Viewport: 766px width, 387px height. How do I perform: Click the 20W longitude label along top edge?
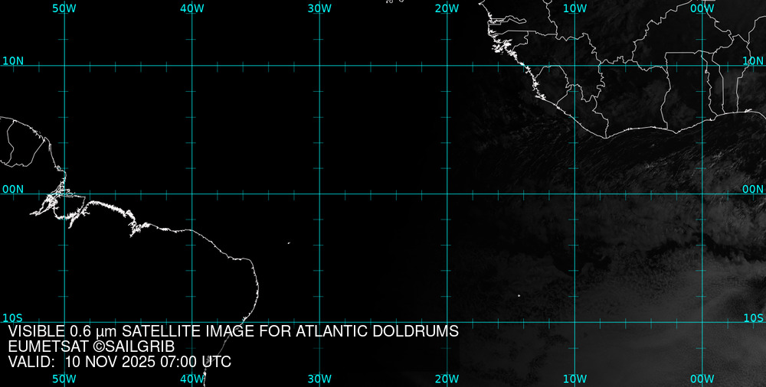[447, 8]
